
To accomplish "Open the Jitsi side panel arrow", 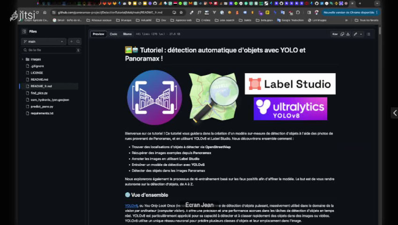I will pos(394,113).
